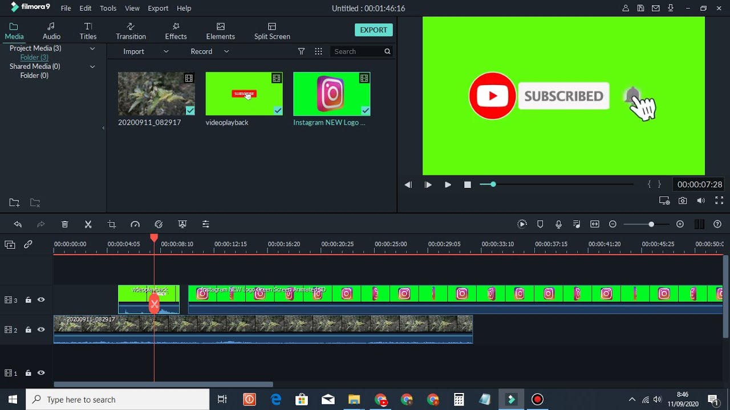Switch to the Transition tab
Viewport: 730px width, 410px height.
pos(131,31)
